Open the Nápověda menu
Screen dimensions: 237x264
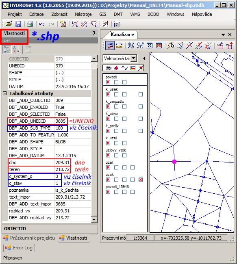pyautogui.click(x=202, y=14)
